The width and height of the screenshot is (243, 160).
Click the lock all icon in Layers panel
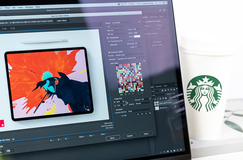166,98
